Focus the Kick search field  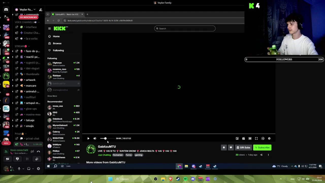185,28
